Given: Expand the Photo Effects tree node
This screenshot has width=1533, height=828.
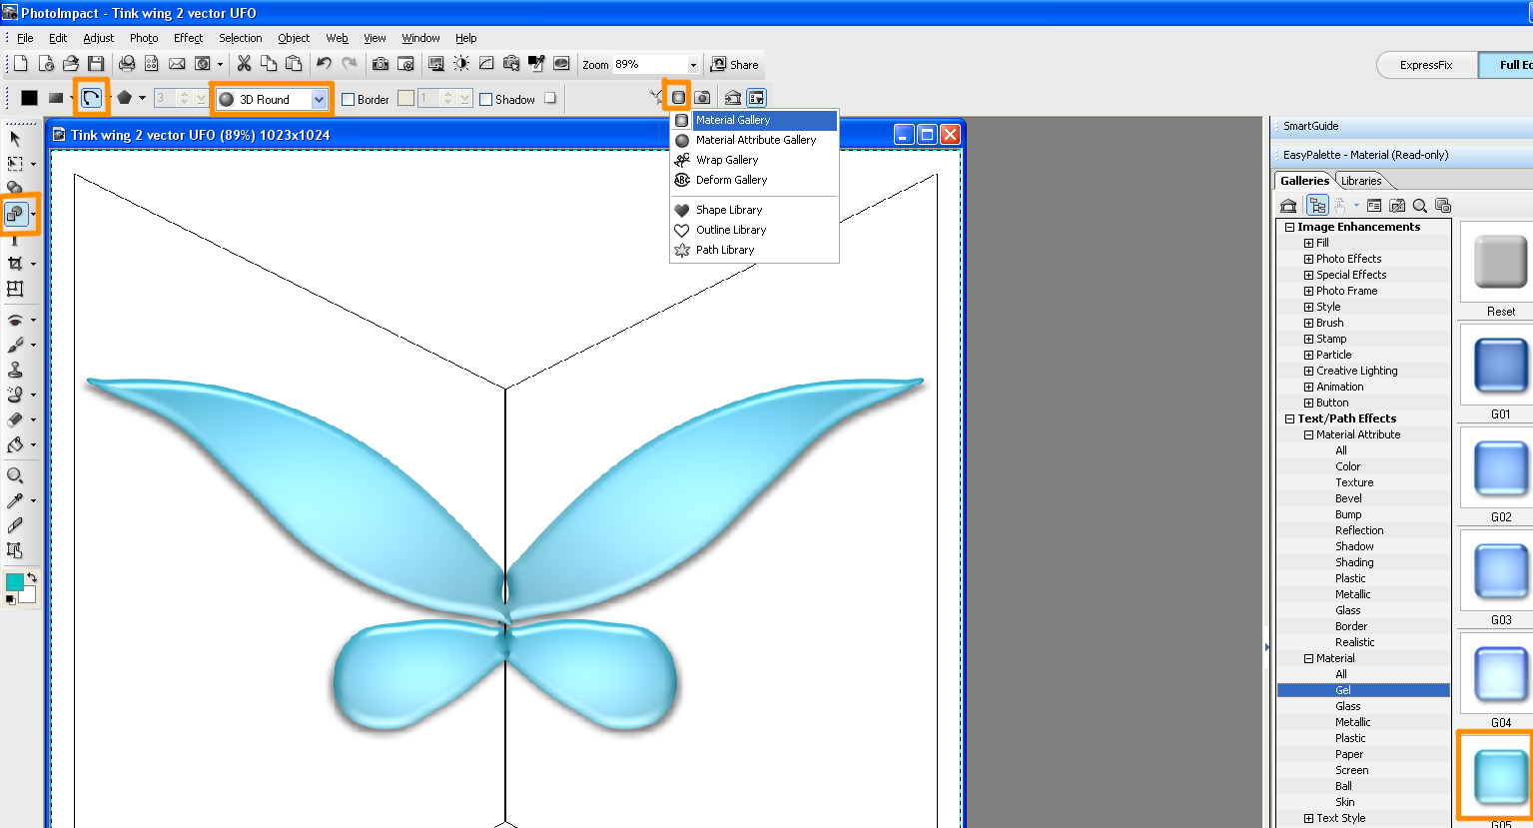Looking at the screenshot, I should 1308,259.
